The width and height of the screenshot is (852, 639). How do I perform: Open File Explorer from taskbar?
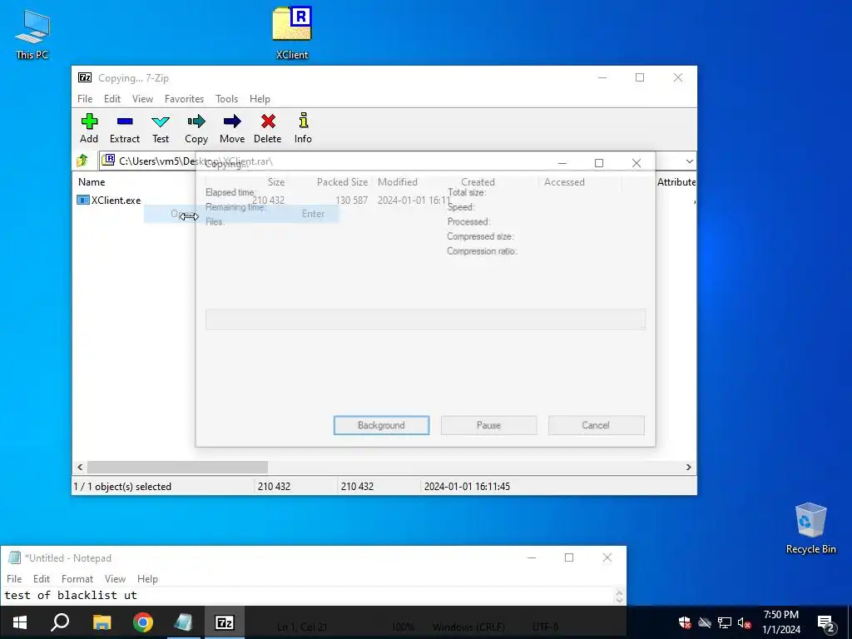point(102,622)
